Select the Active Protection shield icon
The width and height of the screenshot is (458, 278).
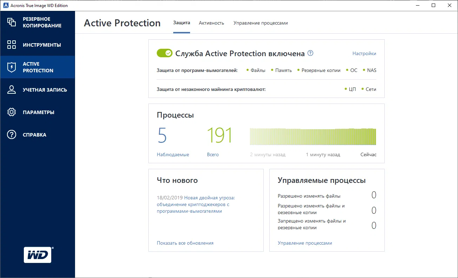(x=12, y=67)
